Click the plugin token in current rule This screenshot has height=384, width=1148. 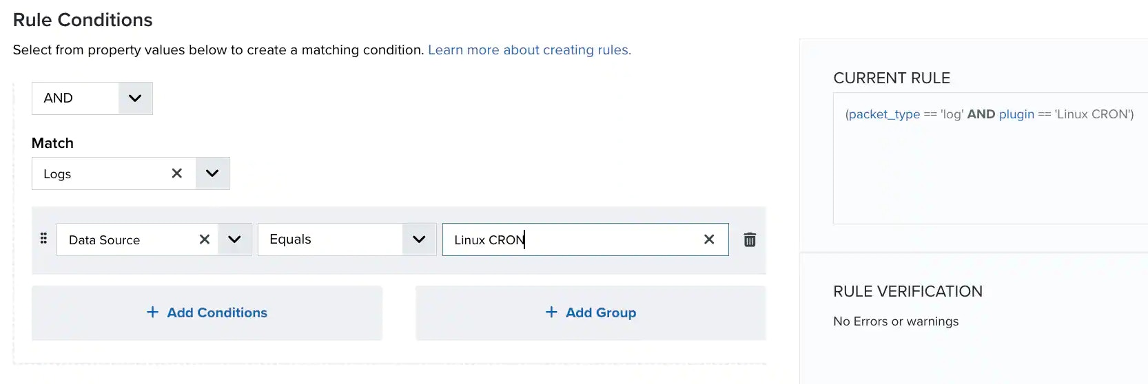click(x=1016, y=114)
